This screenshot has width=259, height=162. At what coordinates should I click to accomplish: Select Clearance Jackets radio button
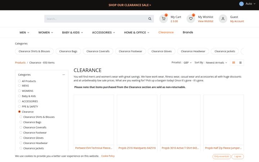click(21, 148)
